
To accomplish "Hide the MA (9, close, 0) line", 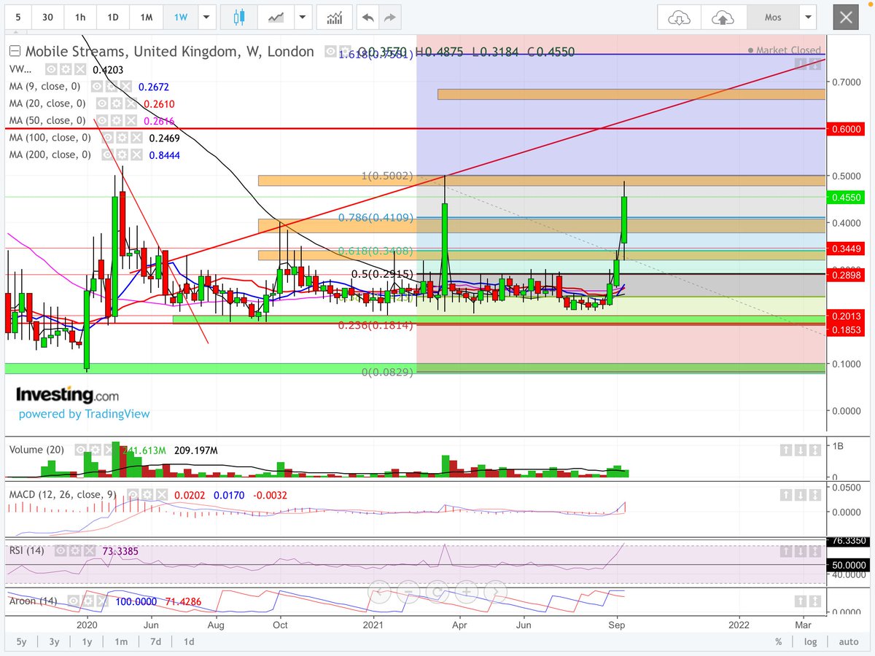I will click(x=97, y=87).
